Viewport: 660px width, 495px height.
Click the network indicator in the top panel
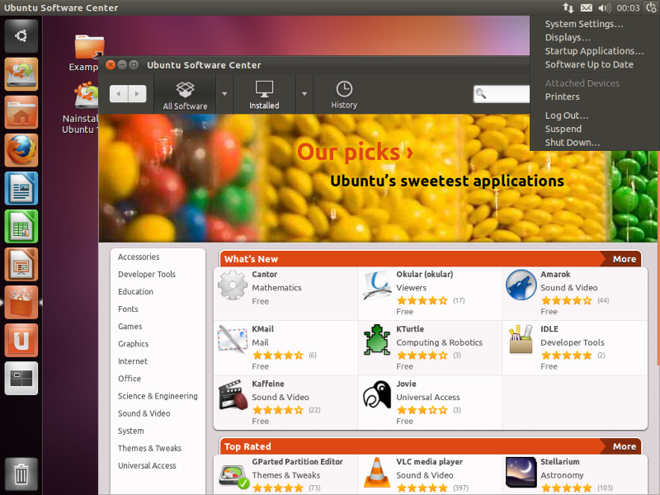click(568, 7)
